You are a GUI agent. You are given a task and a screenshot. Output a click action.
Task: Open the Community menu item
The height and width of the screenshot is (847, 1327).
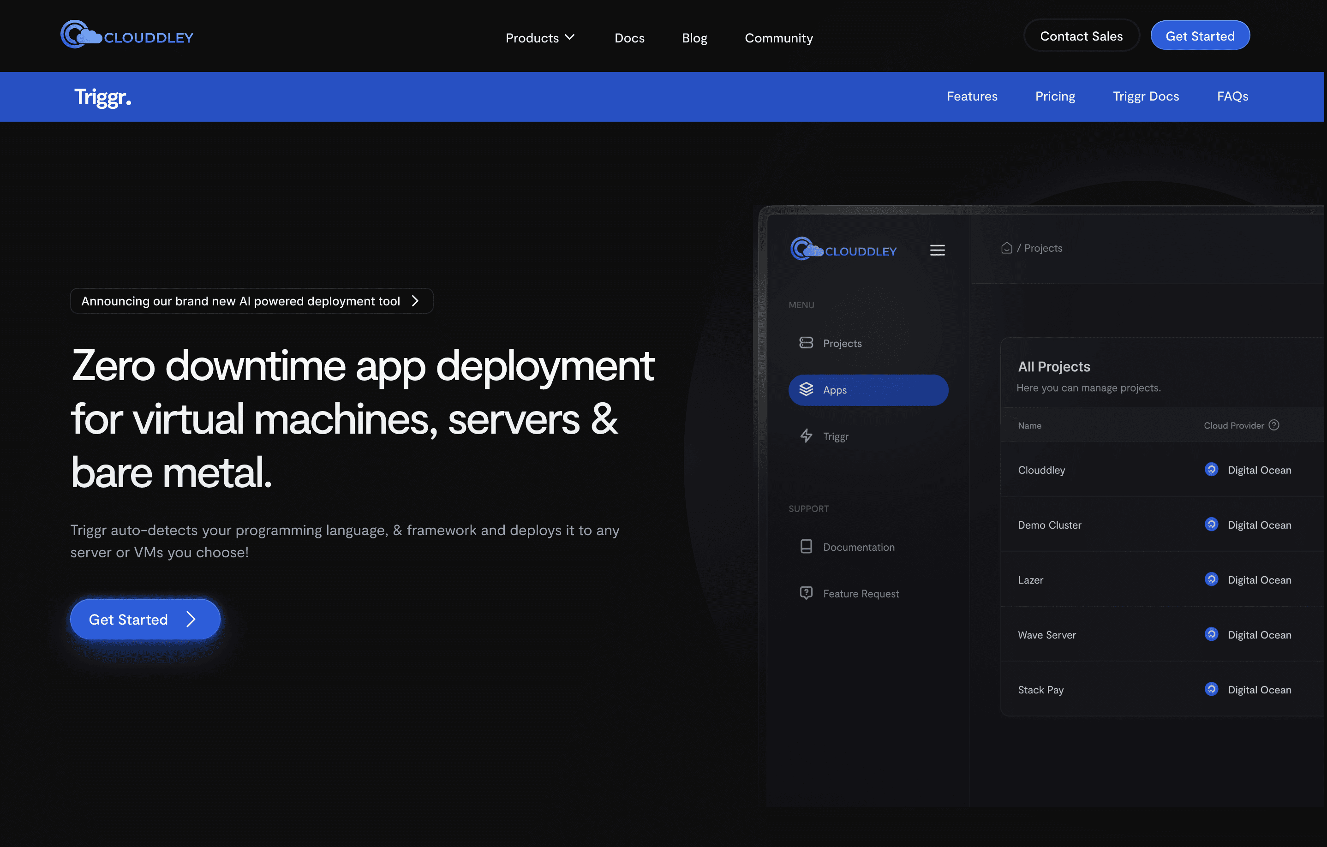[x=778, y=37]
